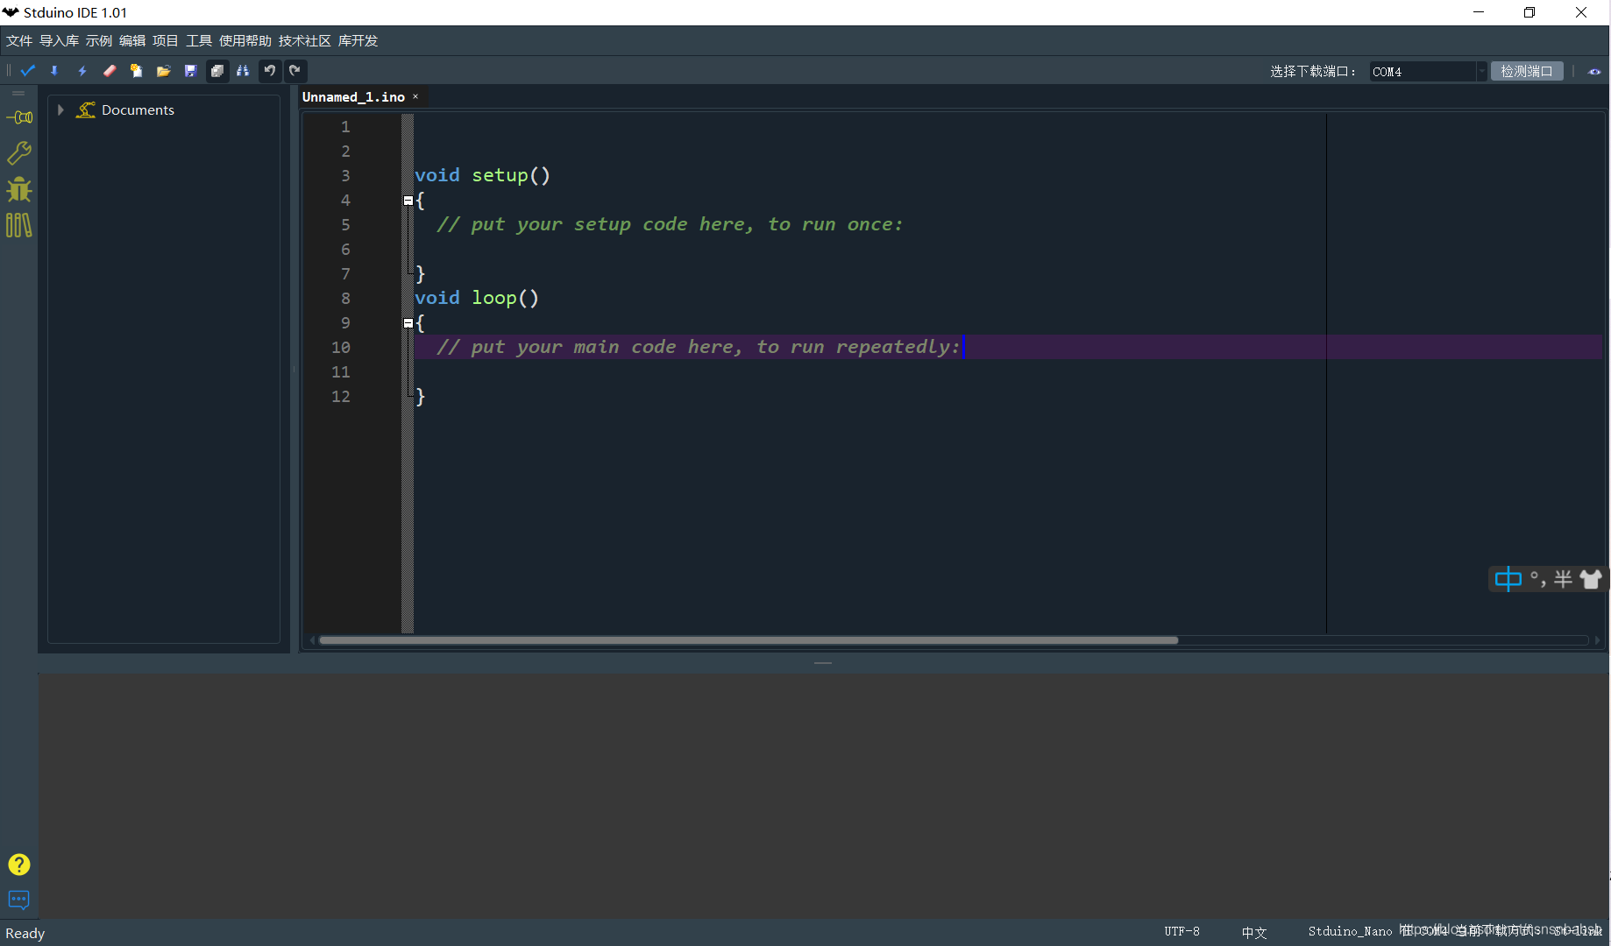Open the hardware connection sidebar icon
Viewport: 1611px width, 946px height.
[x=19, y=117]
